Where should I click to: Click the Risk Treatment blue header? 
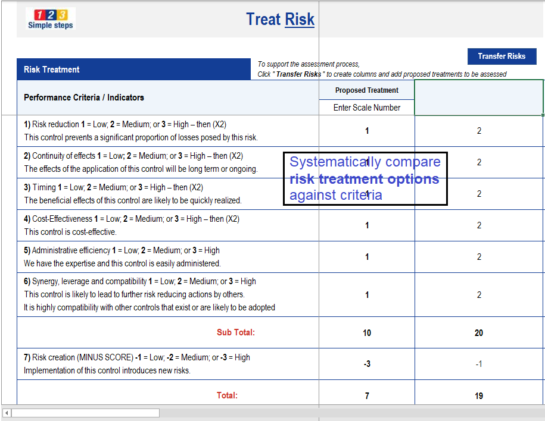pos(134,70)
